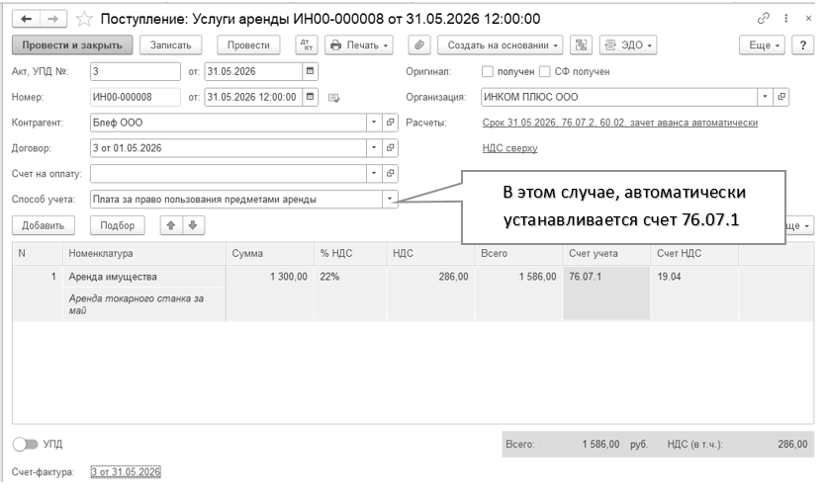Viewport: 825px width, 498px height.
Task: Go back with the left arrow
Action: coord(26,20)
